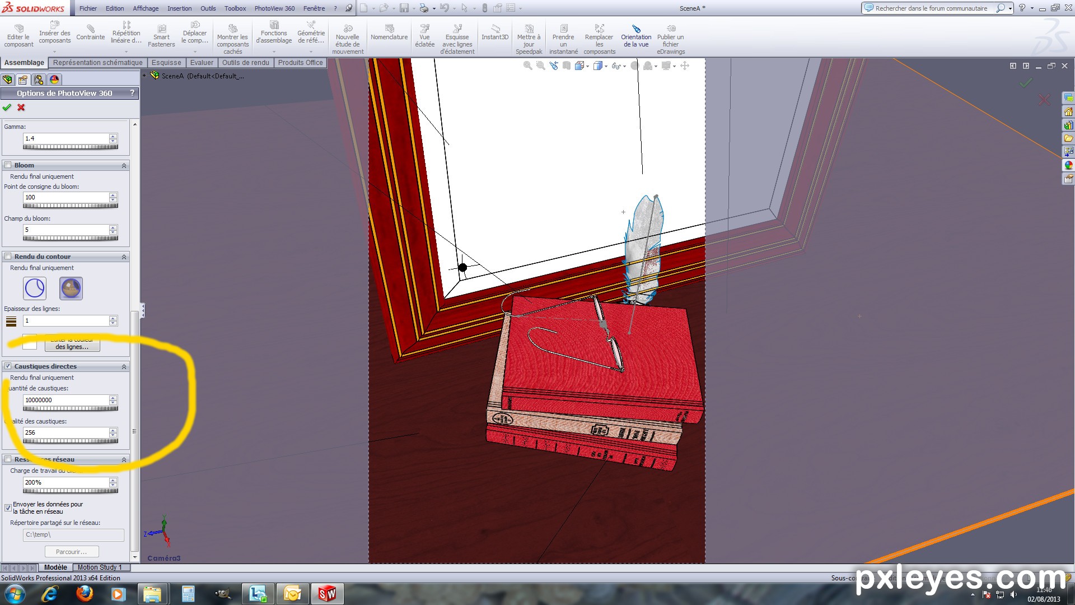1075x605 pixels.
Task: Open the Outils menu
Action: 208,8
